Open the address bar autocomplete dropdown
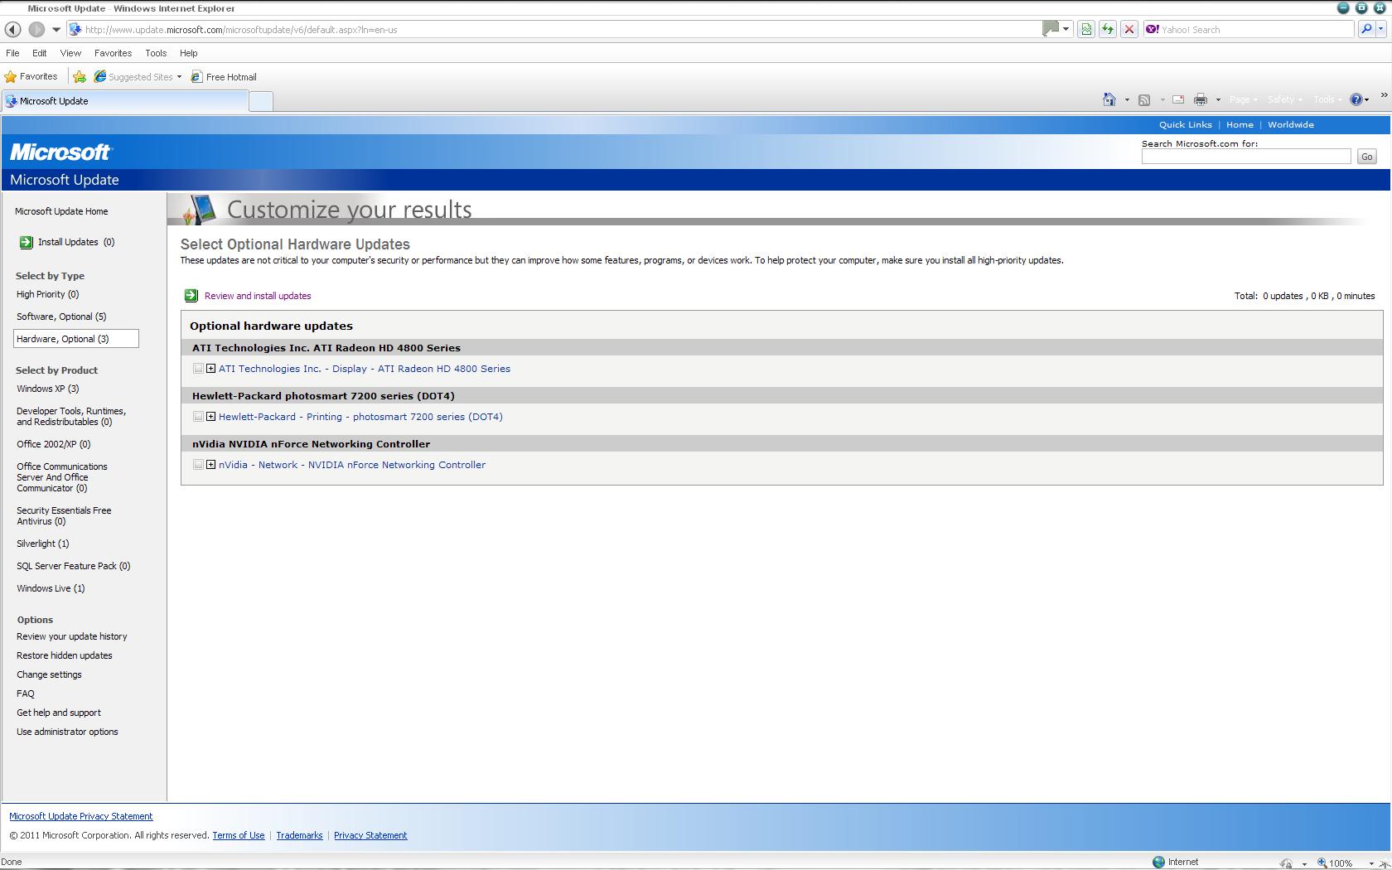Screen dimensions: 1392x870 pyautogui.click(x=1066, y=30)
